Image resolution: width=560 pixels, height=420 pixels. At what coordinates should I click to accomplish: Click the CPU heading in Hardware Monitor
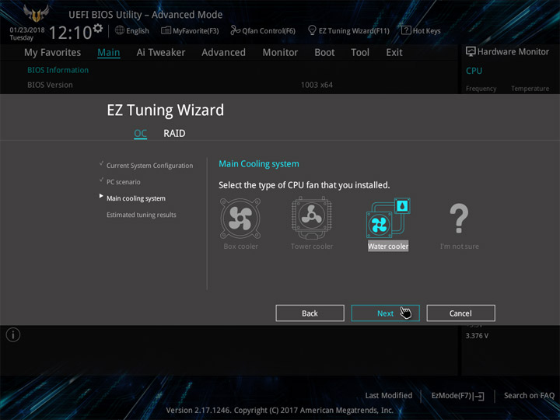[474, 71]
